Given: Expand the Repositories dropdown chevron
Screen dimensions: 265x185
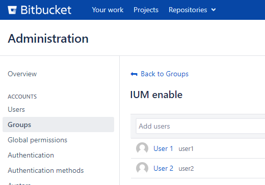Looking at the screenshot, I should click(x=214, y=10).
